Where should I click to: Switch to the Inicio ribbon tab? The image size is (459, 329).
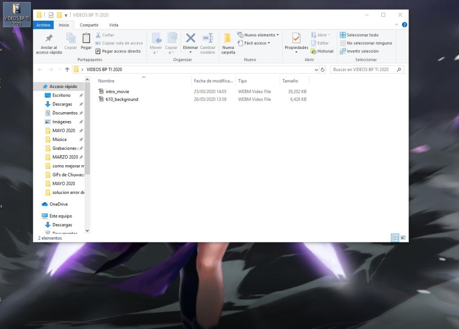click(x=64, y=25)
